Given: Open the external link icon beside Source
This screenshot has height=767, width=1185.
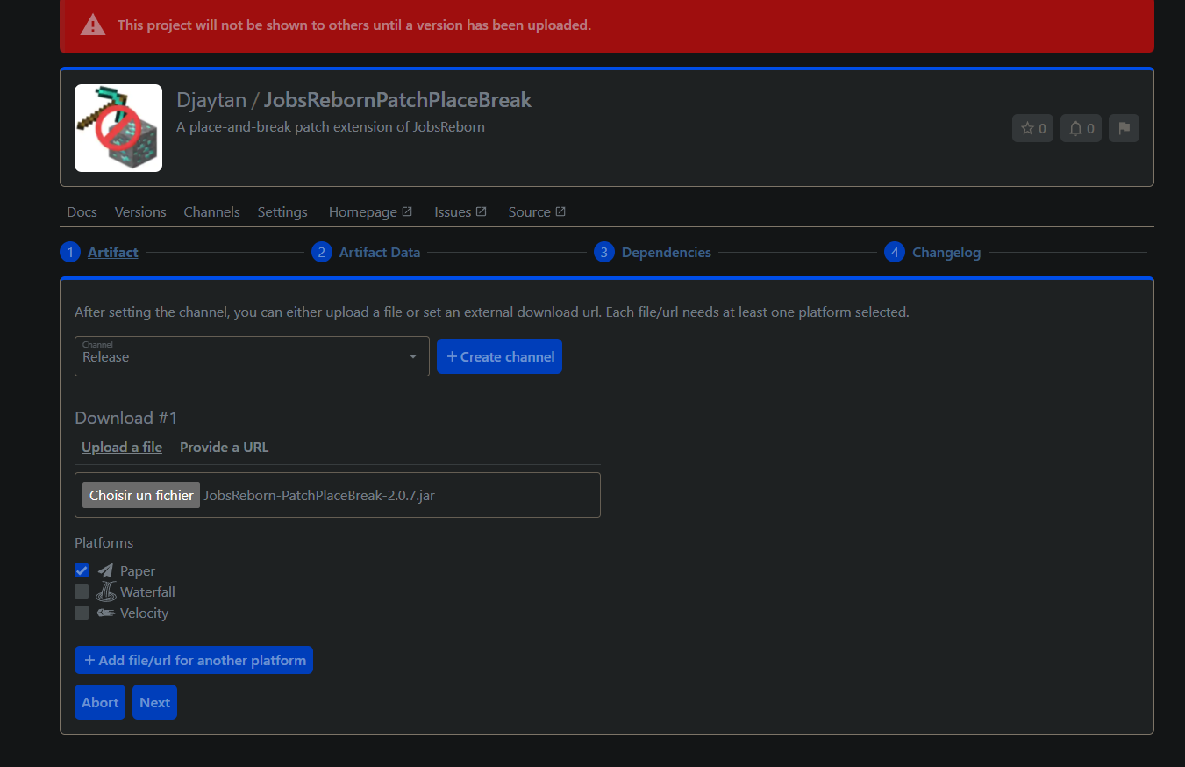Looking at the screenshot, I should tap(560, 211).
